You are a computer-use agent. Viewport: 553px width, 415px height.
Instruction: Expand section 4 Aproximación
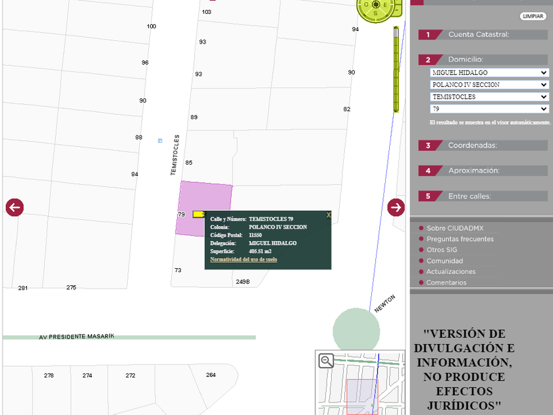[x=483, y=171]
